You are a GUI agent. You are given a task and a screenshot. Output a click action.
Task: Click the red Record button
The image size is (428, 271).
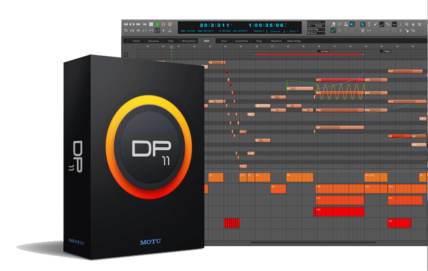pyautogui.click(x=170, y=25)
